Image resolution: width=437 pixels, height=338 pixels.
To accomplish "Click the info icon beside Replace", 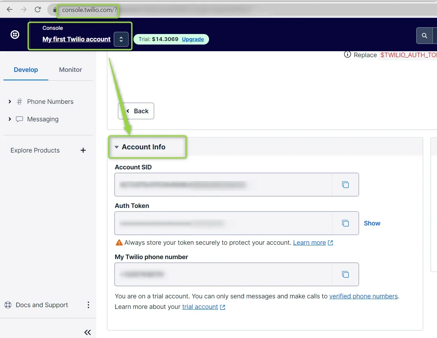I will click(x=347, y=54).
